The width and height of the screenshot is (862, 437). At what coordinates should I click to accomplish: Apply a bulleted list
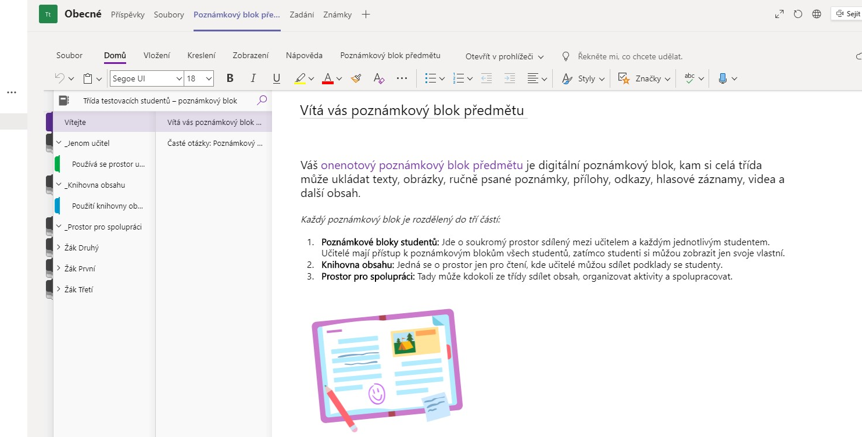pos(431,78)
